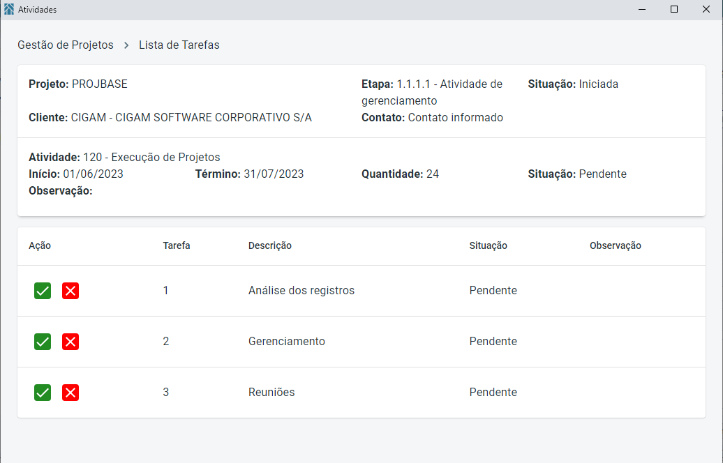Cancel Reuniões task with red X
723x463 pixels.
pyautogui.click(x=70, y=393)
